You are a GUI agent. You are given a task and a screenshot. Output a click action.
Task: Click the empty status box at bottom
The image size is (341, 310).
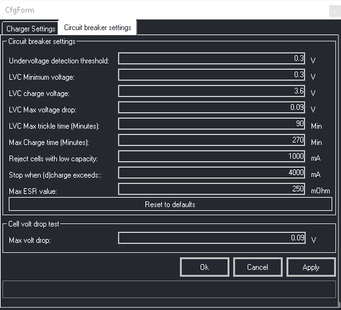click(x=169, y=289)
